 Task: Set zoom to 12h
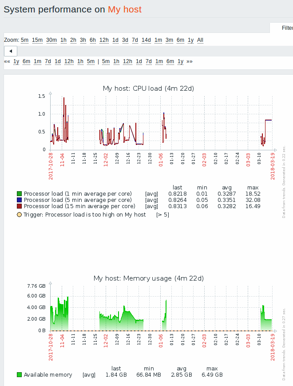pos(104,40)
